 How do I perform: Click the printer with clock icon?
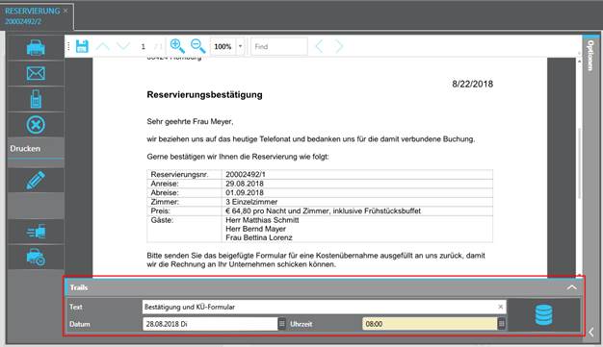[36, 258]
